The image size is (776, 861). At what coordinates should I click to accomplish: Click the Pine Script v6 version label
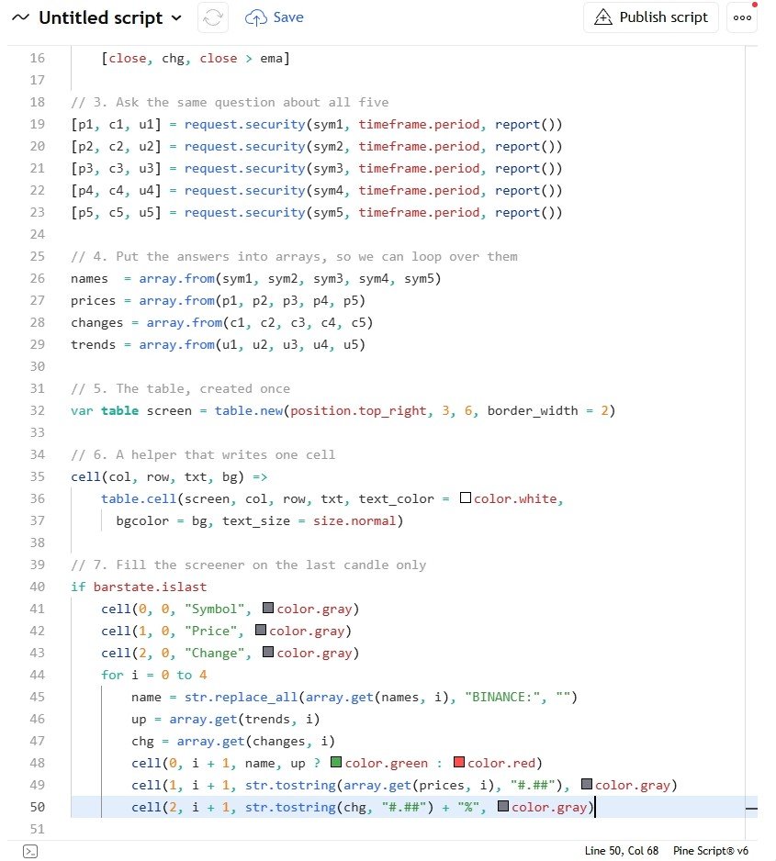[710, 851]
